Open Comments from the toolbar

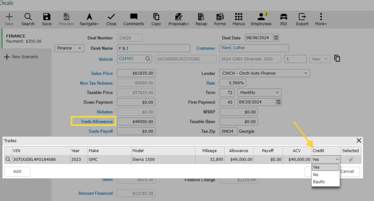(134, 20)
